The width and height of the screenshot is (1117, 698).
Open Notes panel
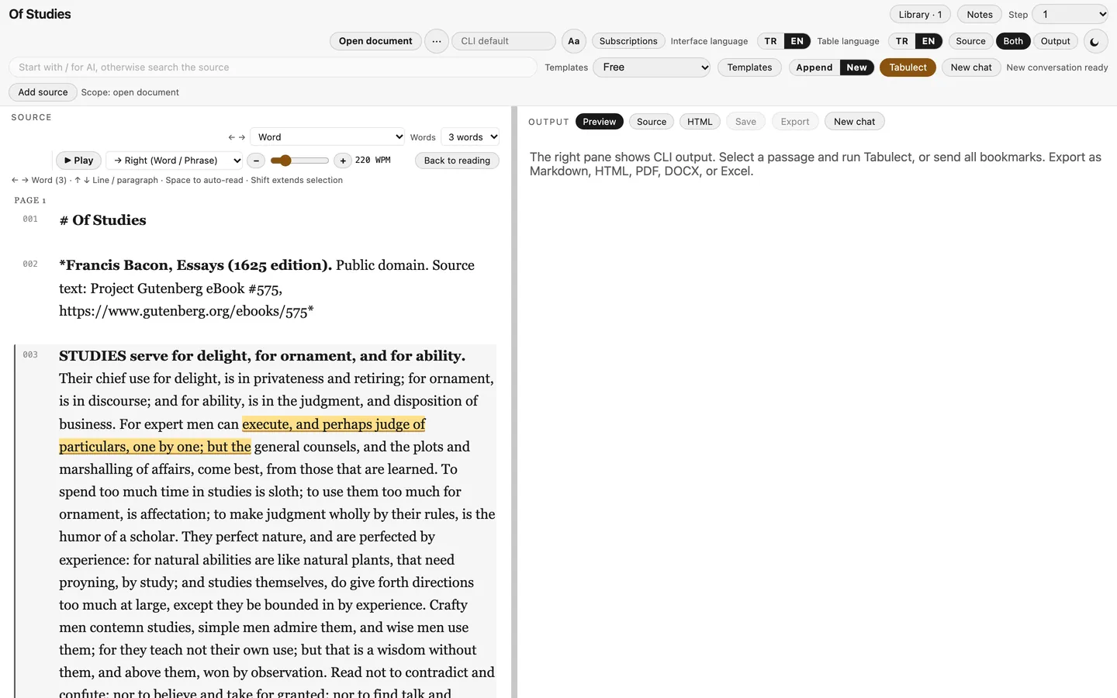point(979,14)
